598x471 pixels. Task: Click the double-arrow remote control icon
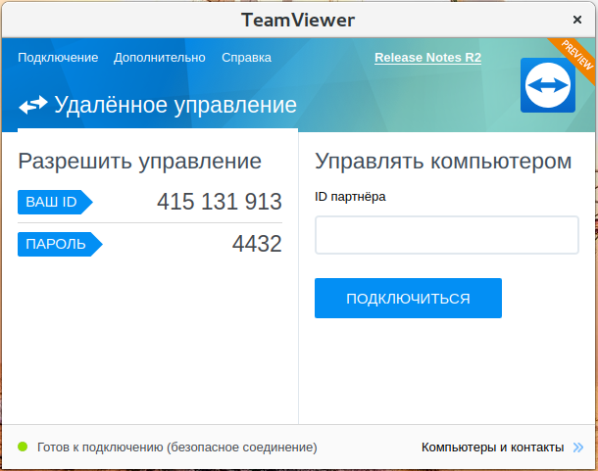(33, 105)
